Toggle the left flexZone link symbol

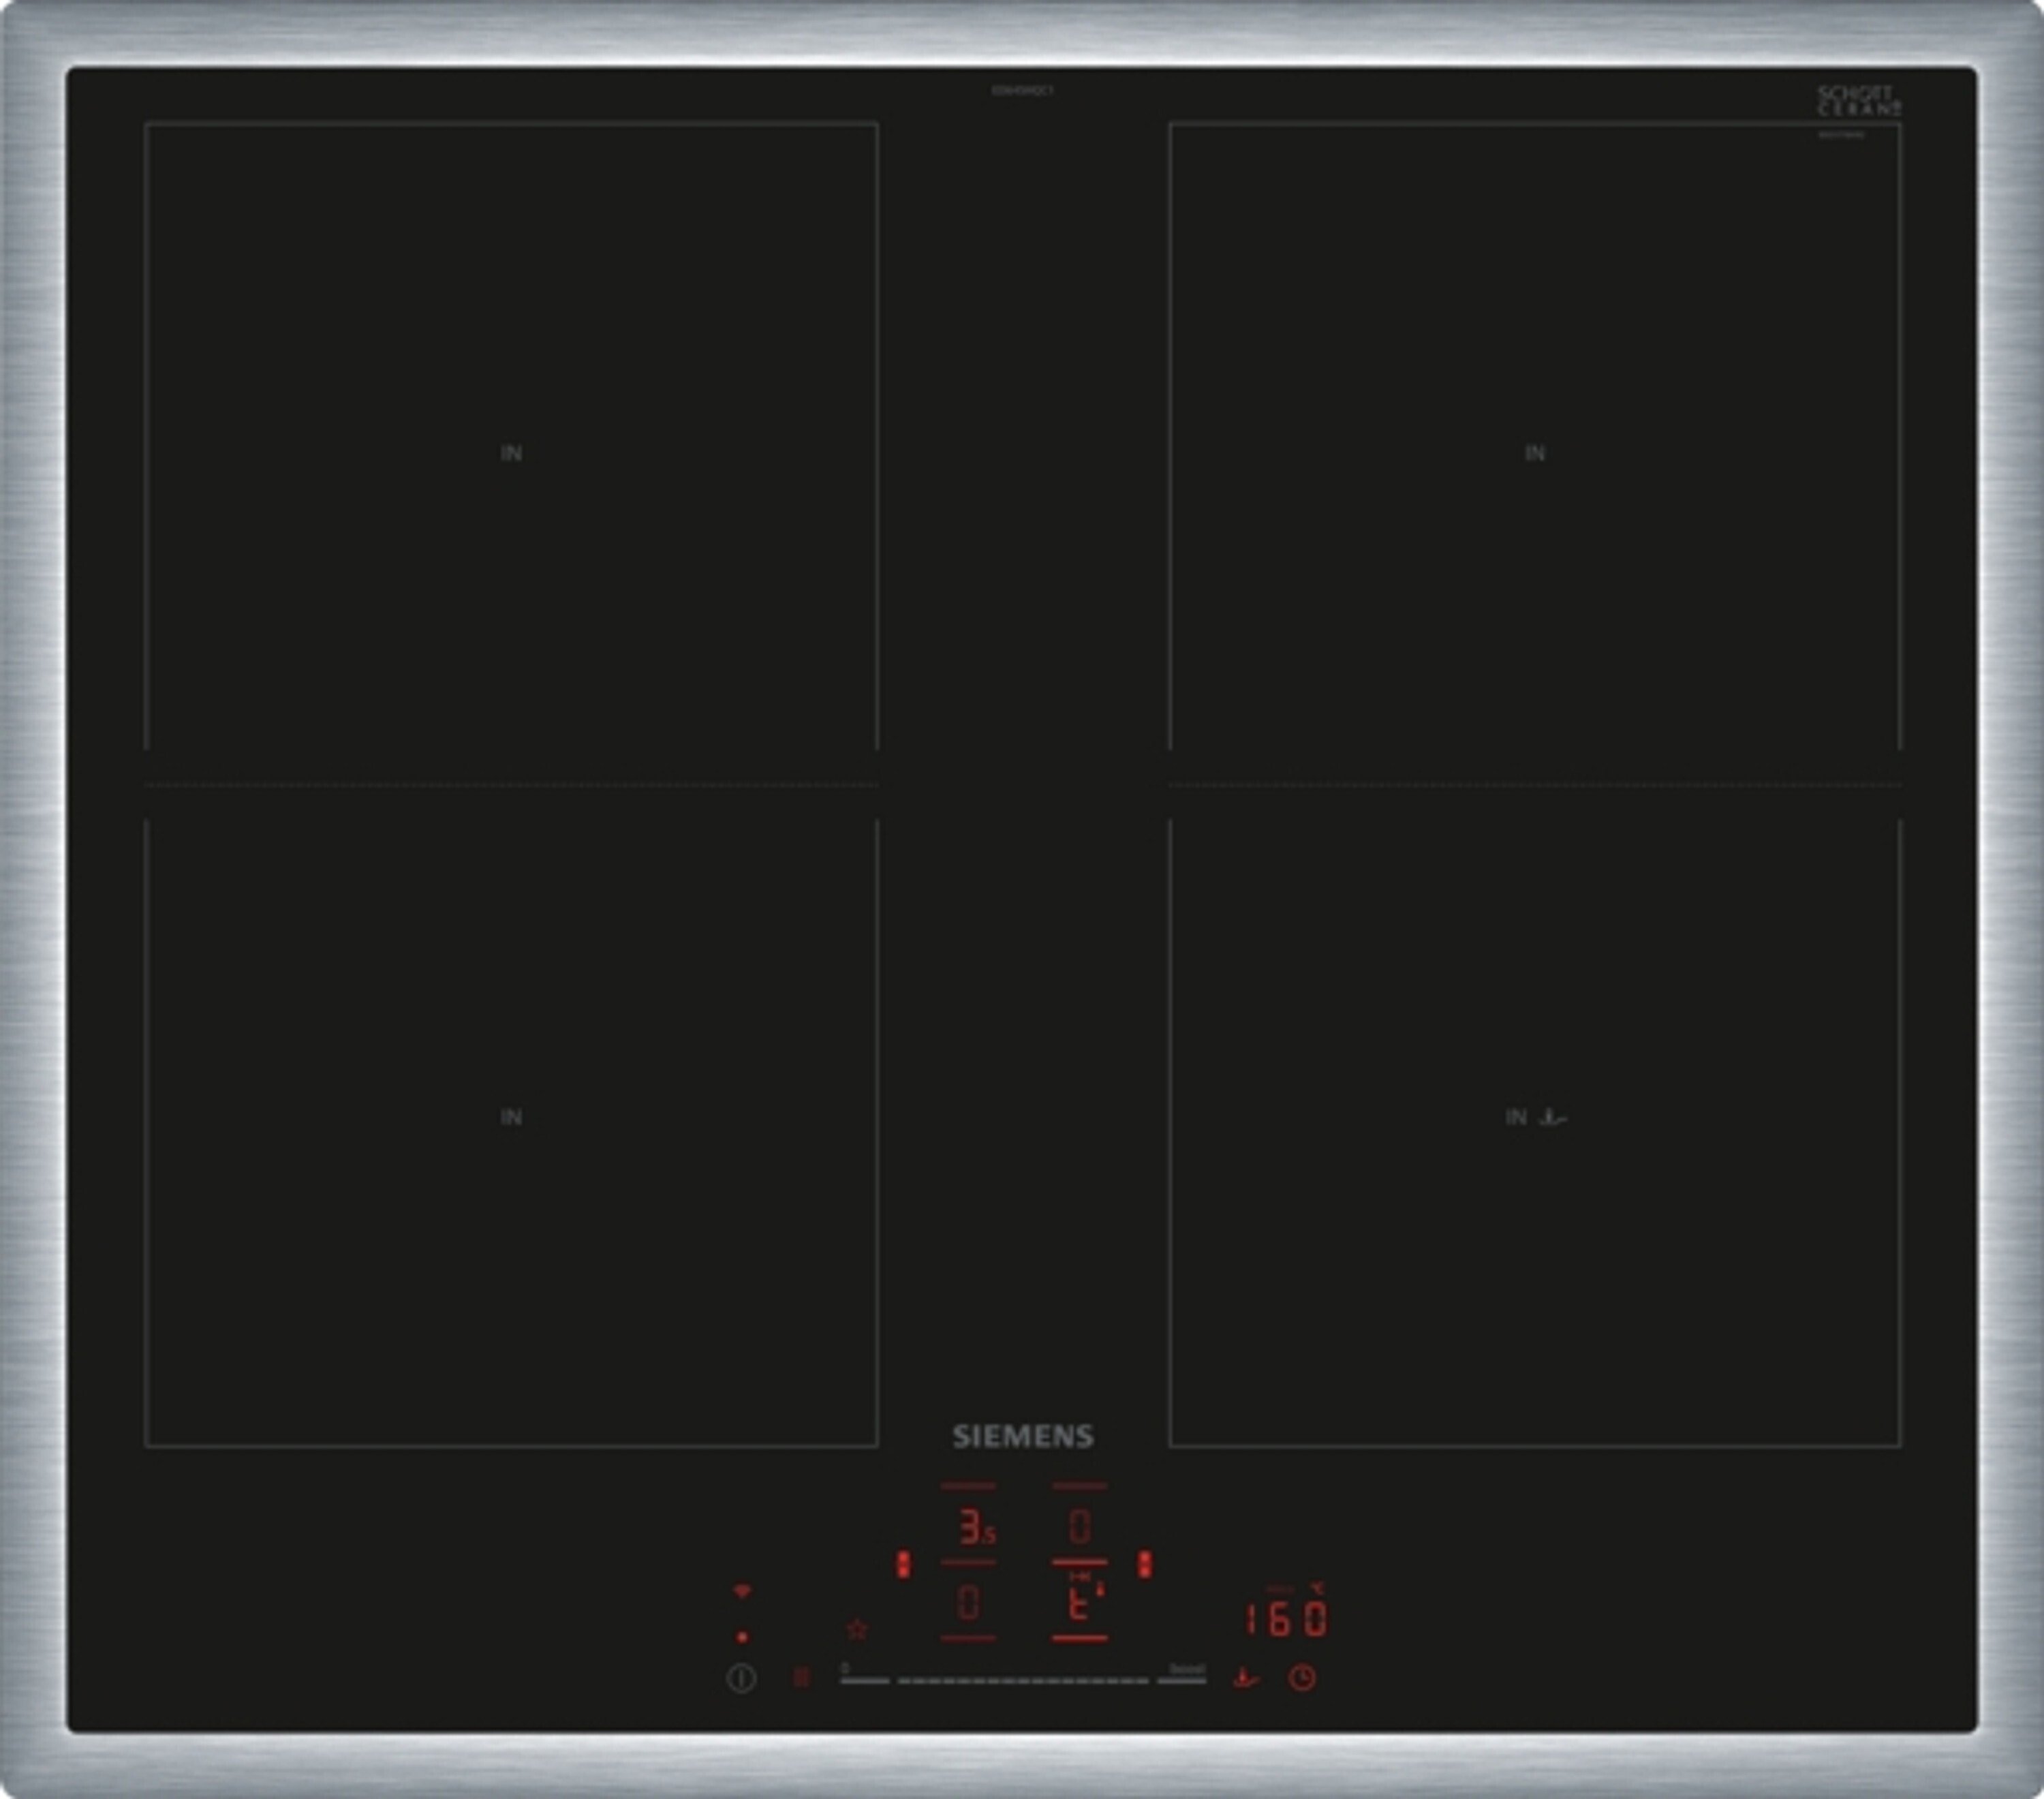pos(903,1565)
